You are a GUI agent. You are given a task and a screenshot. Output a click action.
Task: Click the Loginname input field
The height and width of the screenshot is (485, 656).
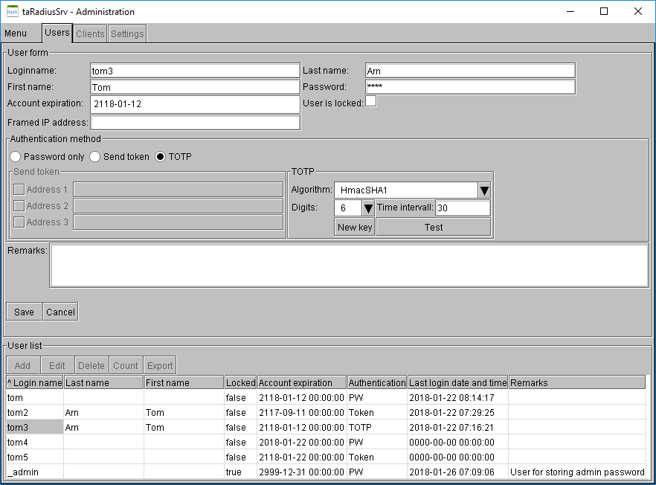(x=195, y=71)
